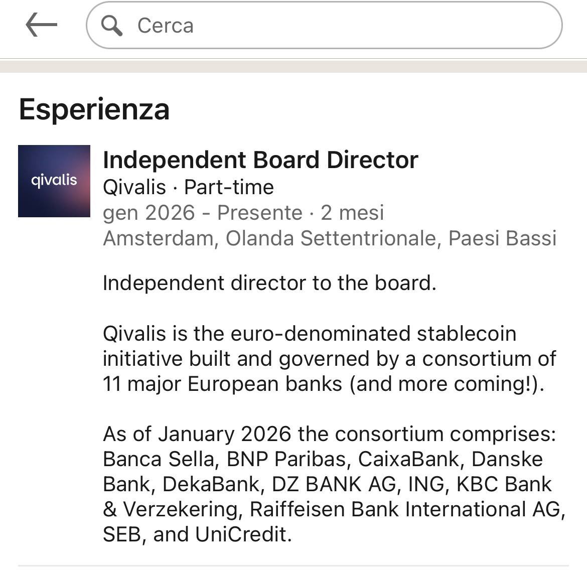Click the BNP Paribas name

point(286,459)
